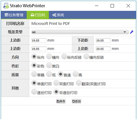
Task: Choose 双面打印 option
Action: coord(56,83)
